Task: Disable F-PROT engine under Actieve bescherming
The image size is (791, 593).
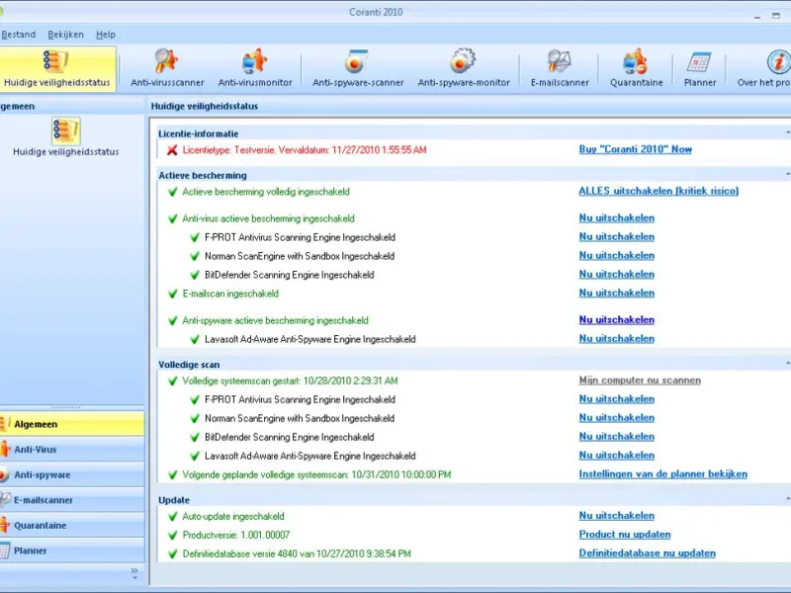Action: [616, 237]
